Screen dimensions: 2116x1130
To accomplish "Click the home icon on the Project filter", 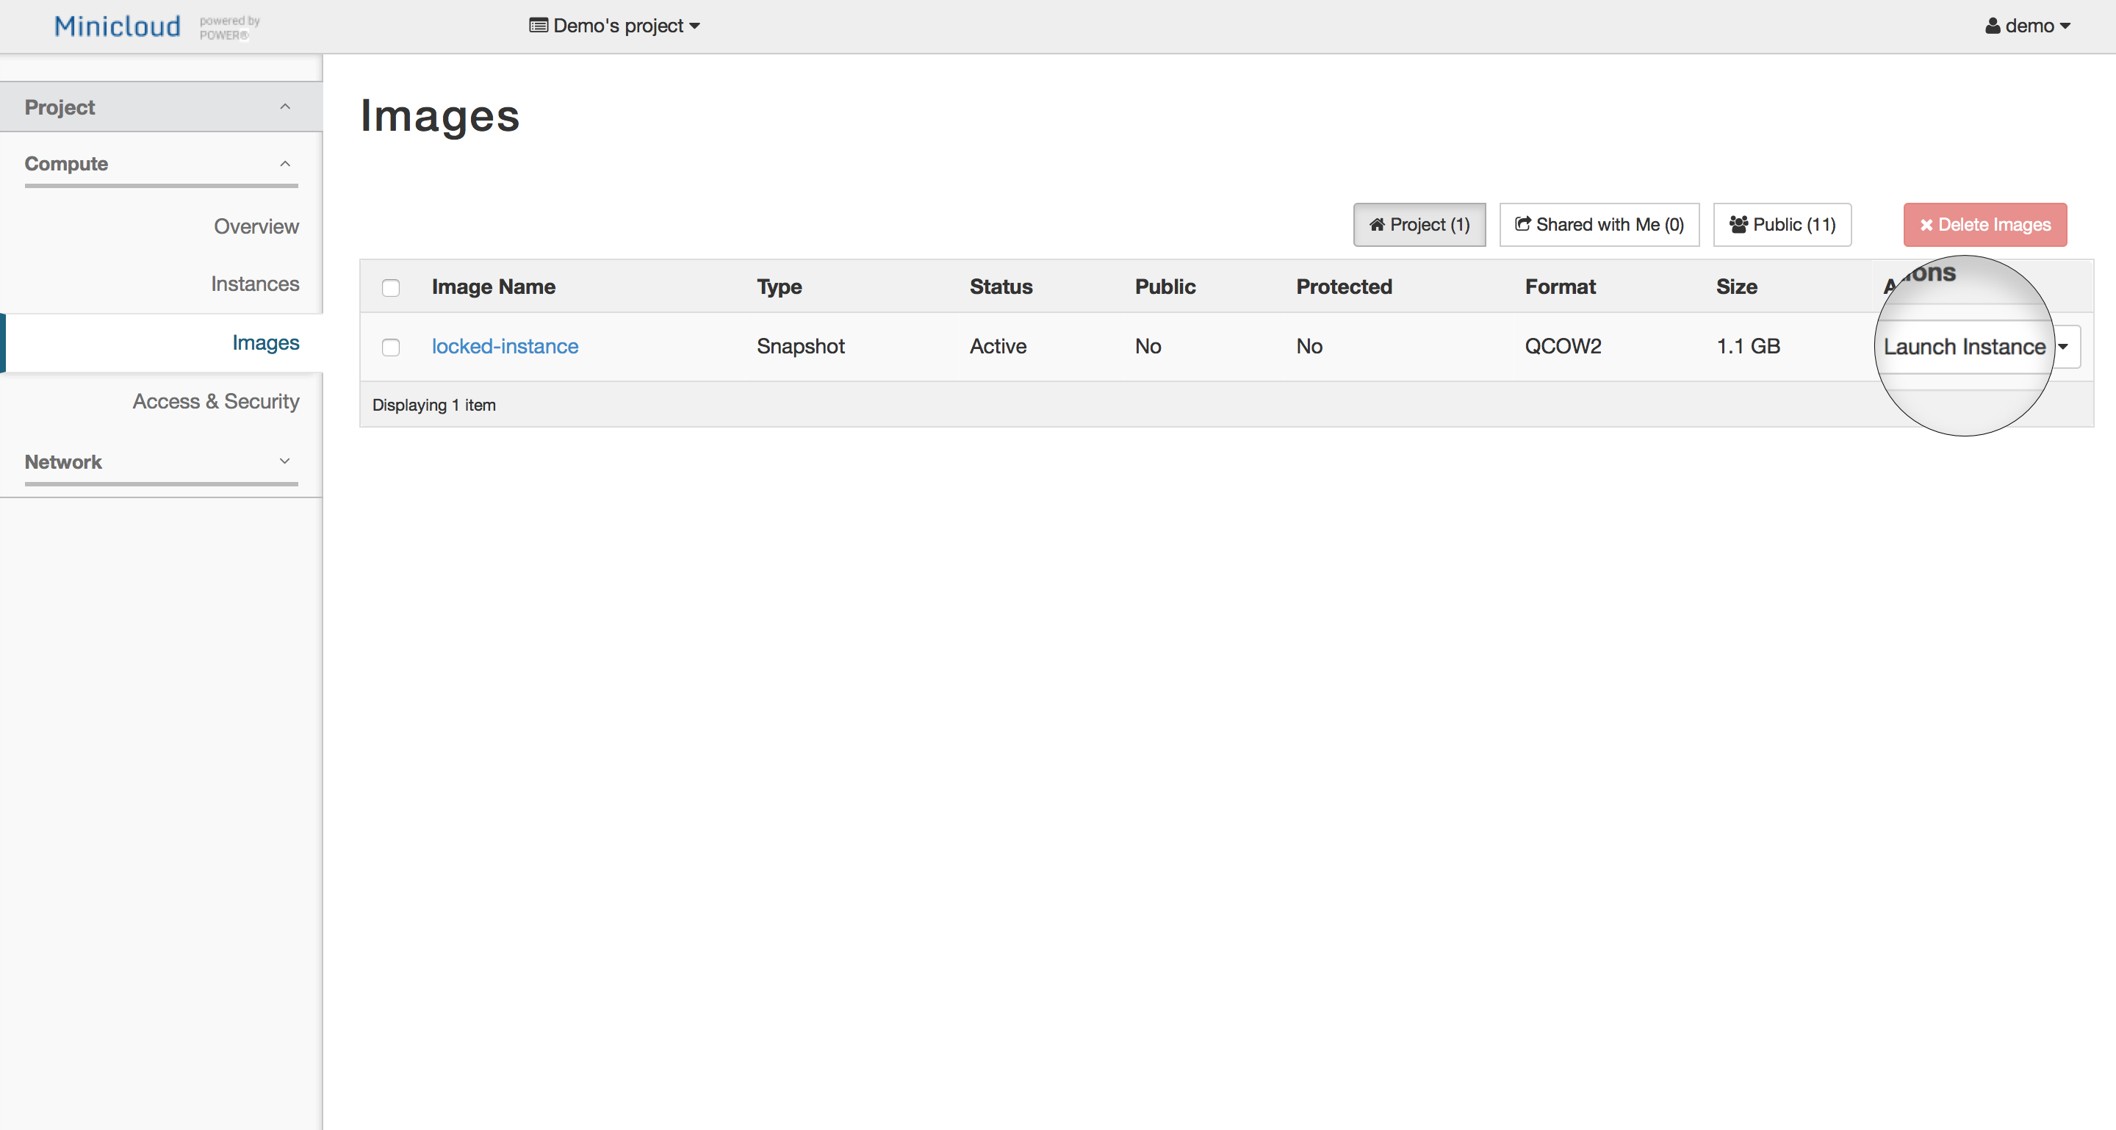I will tap(1377, 224).
